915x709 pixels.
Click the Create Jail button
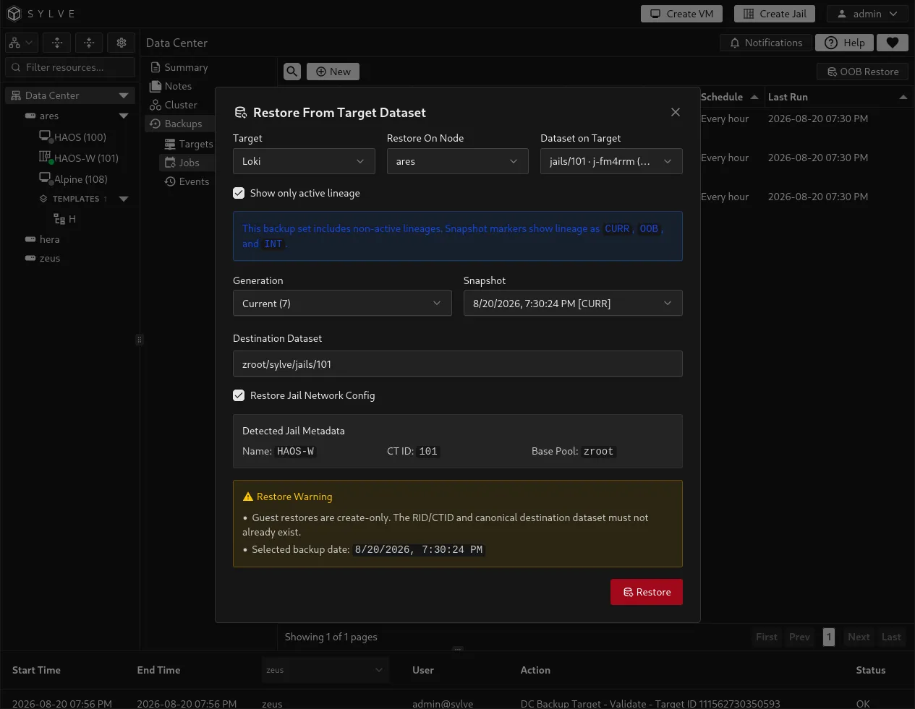click(x=775, y=14)
